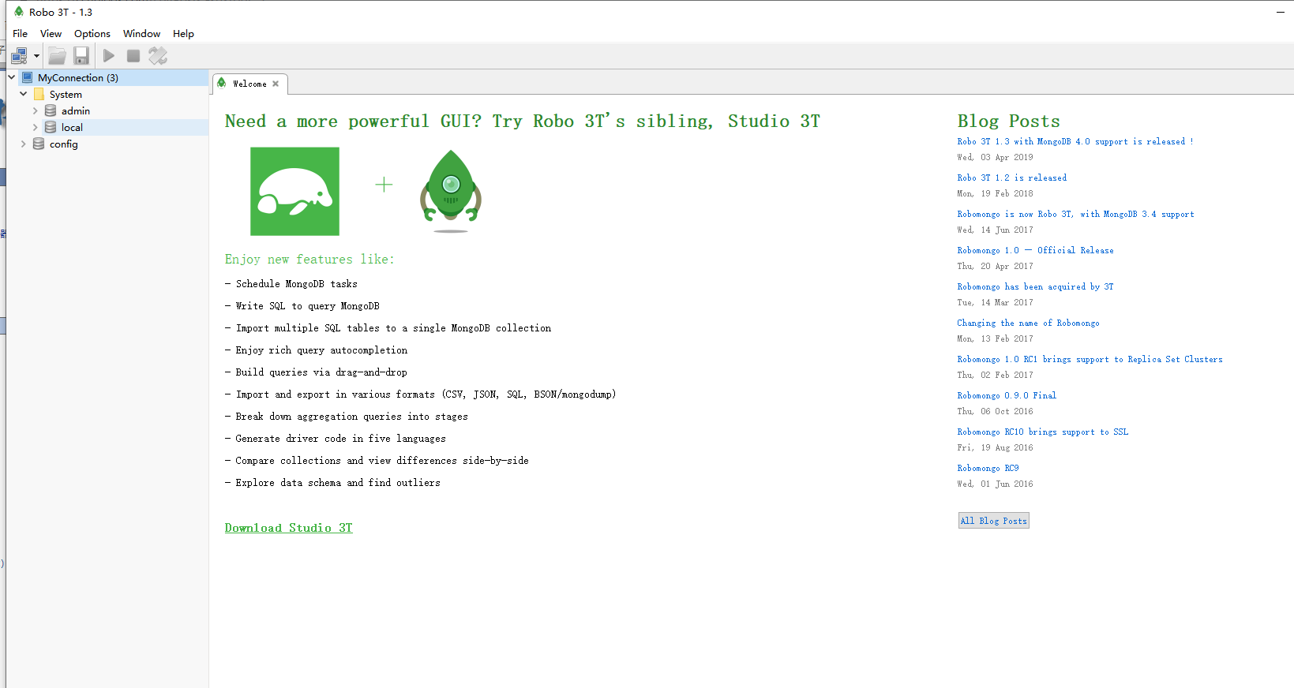Open the Window menu

(142, 33)
